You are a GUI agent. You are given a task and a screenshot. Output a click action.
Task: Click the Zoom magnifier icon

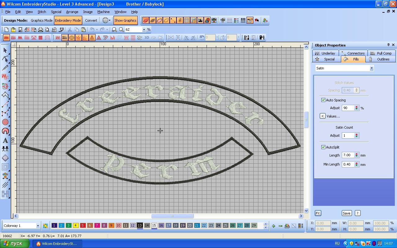121,29
